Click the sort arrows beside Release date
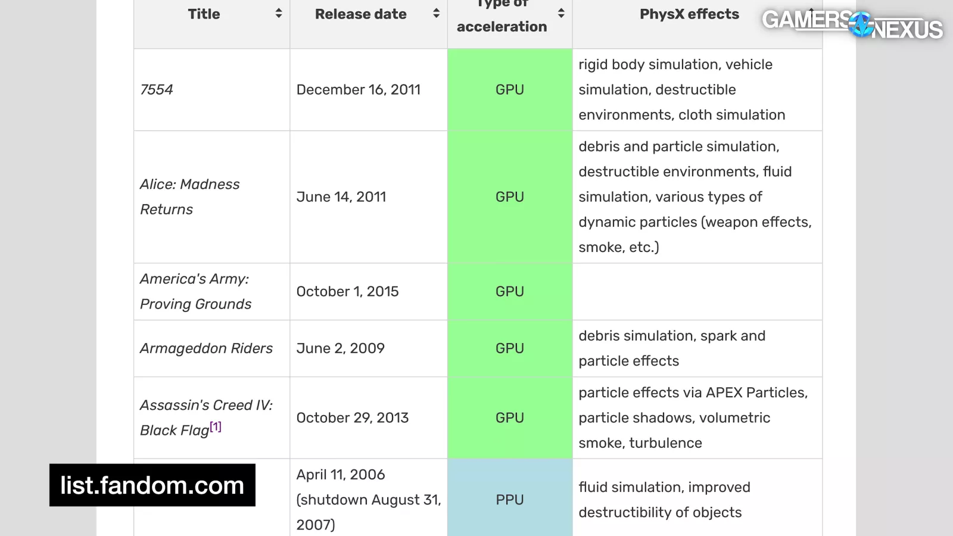Viewport: 953px width, 536px height. pyautogui.click(x=436, y=14)
